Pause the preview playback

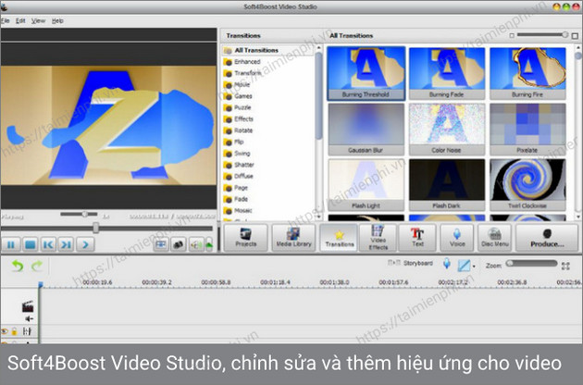(x=11, y=244)
